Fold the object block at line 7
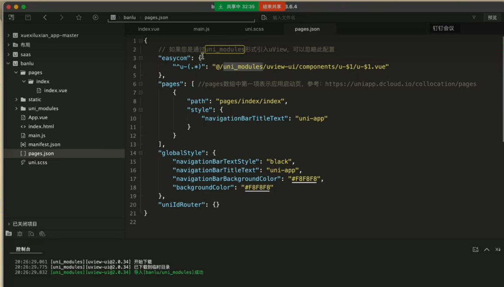Image resolution: width=504 pixels, height=287 pixels. coord(140,93)
